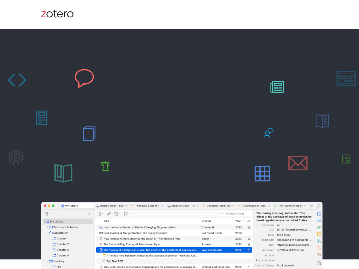Select the "dog hero has been critical" note
The width and height of the screenshot is (359, 269).
[x=174, y=256]
